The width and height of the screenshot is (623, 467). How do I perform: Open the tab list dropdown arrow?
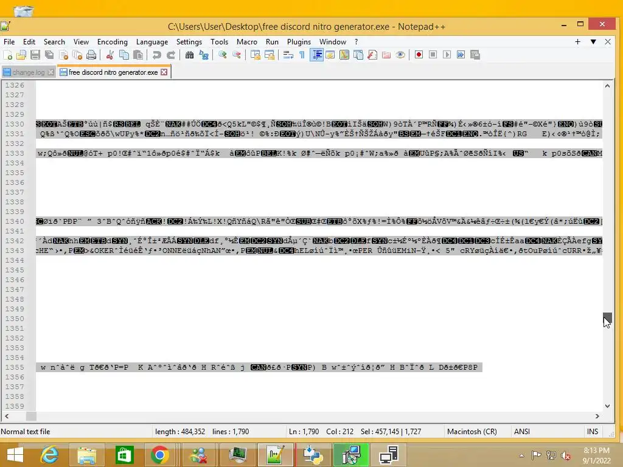tap(593, 42)
